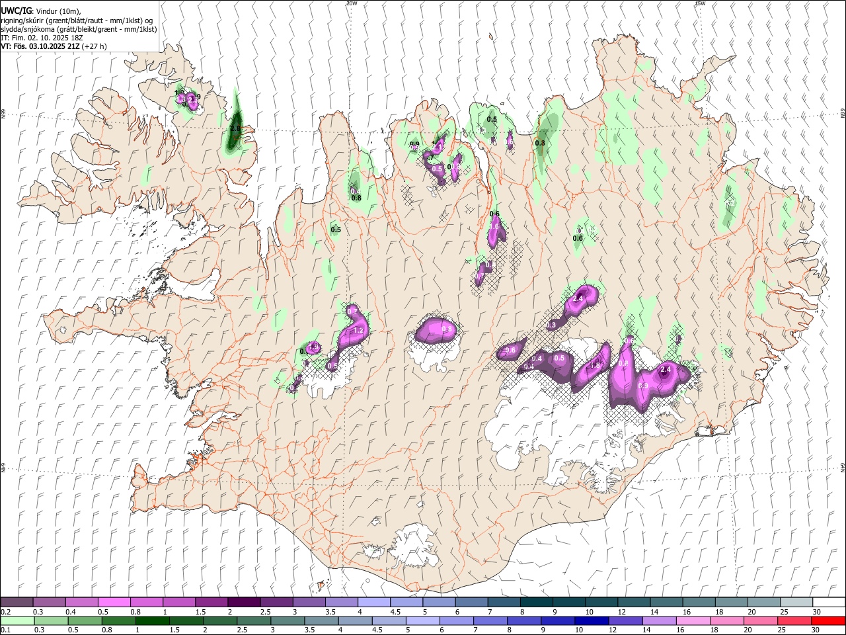Screen dimensions: 846x635
Task: Pick the deep blue rain swatch labeled 10
Action: point(592,620)
